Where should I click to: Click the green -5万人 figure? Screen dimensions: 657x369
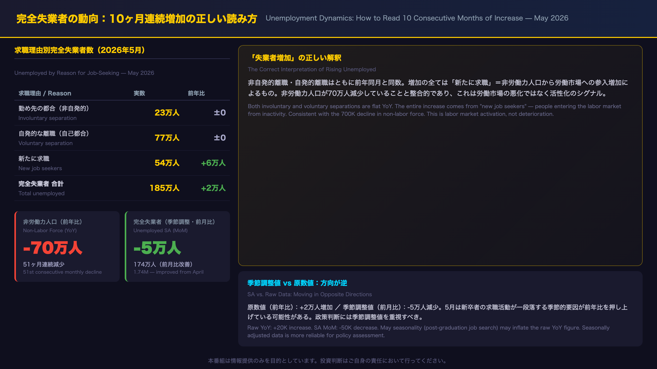click(157, 248)
